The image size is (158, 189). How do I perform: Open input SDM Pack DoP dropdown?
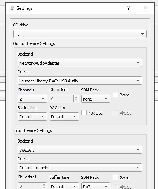[96, 186]
